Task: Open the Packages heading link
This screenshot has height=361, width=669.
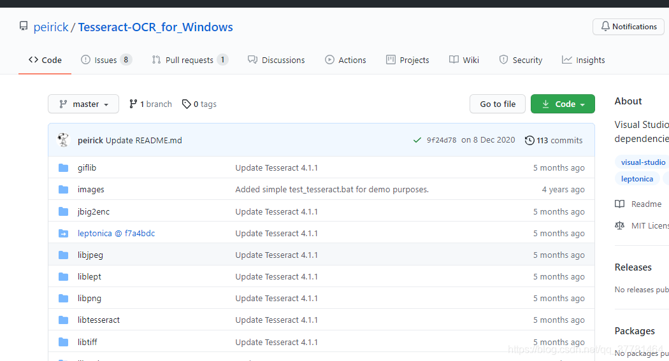Action: pyautogui.click(x=635, y=331)
